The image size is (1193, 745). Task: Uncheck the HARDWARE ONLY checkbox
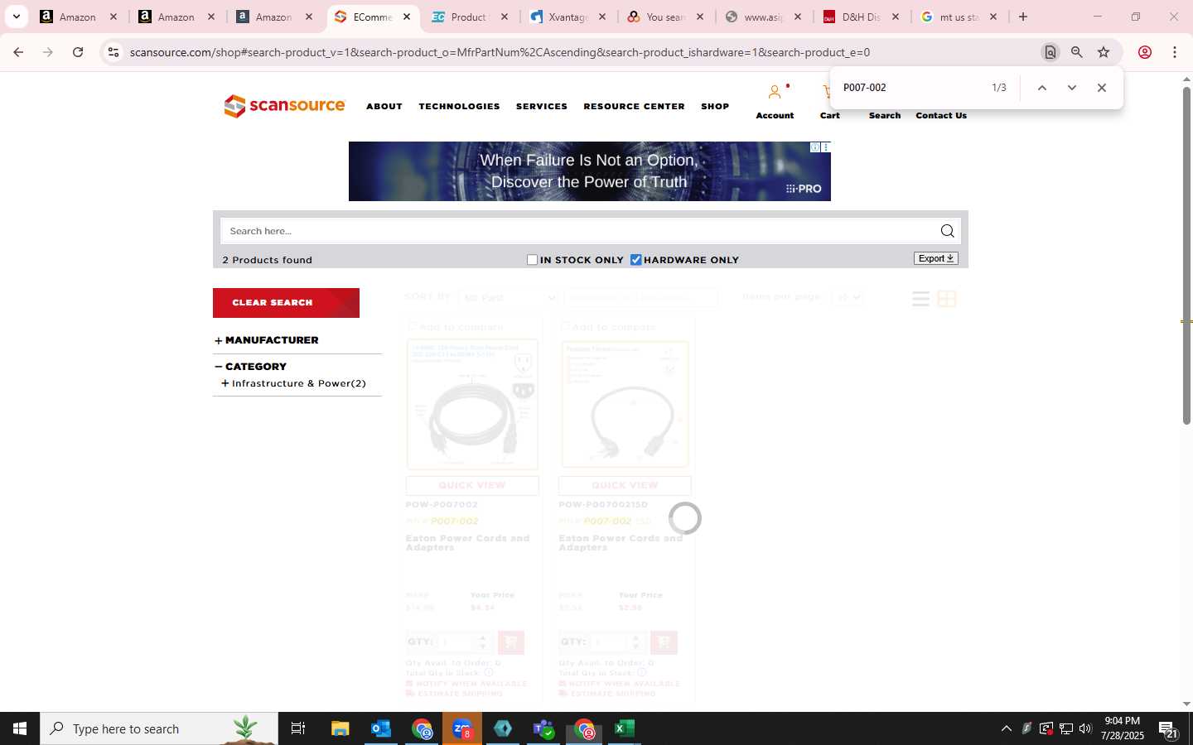[636, 260]
